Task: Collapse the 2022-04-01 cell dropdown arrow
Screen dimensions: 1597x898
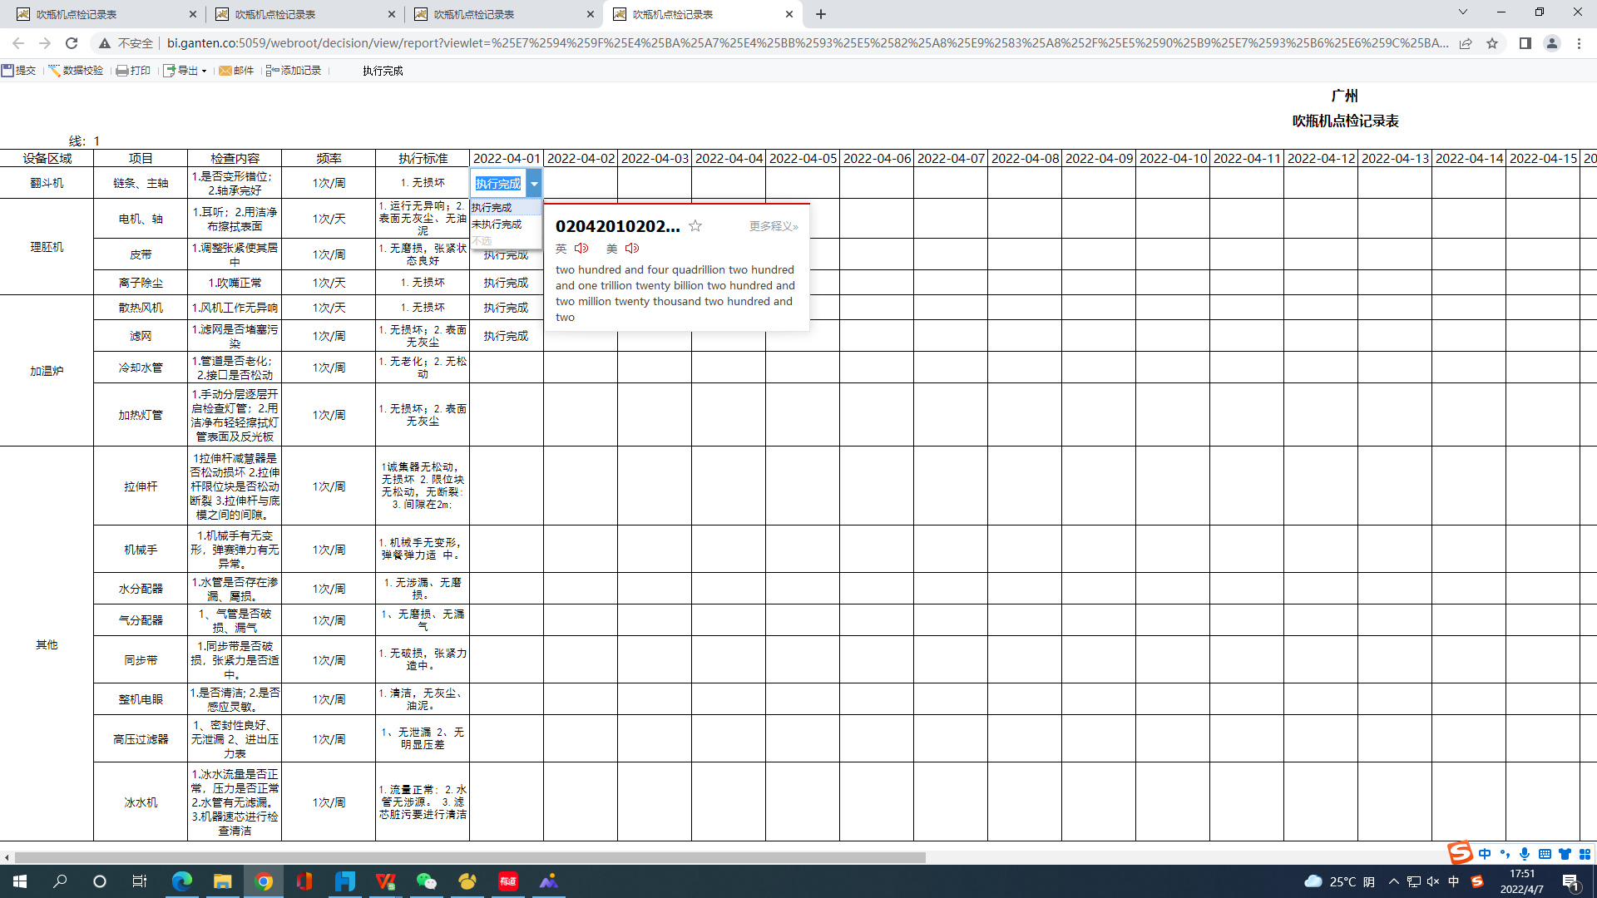Action: pyautogui.click(x=534, y=184)
